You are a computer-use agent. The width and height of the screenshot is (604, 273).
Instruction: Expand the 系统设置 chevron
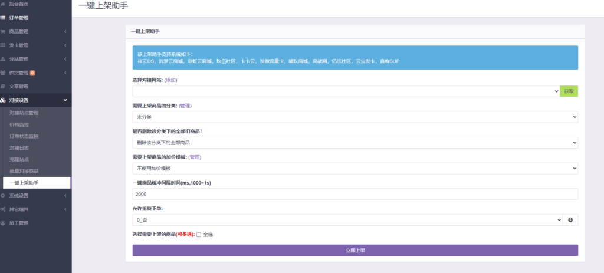[x=65, y=196]
